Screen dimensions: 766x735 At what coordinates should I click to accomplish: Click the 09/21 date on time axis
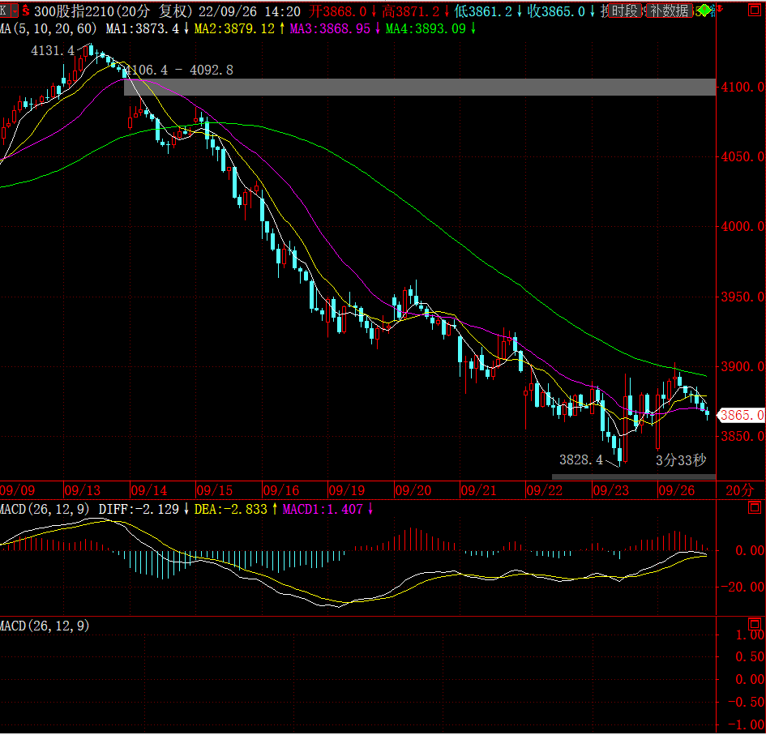pos(479,490)
